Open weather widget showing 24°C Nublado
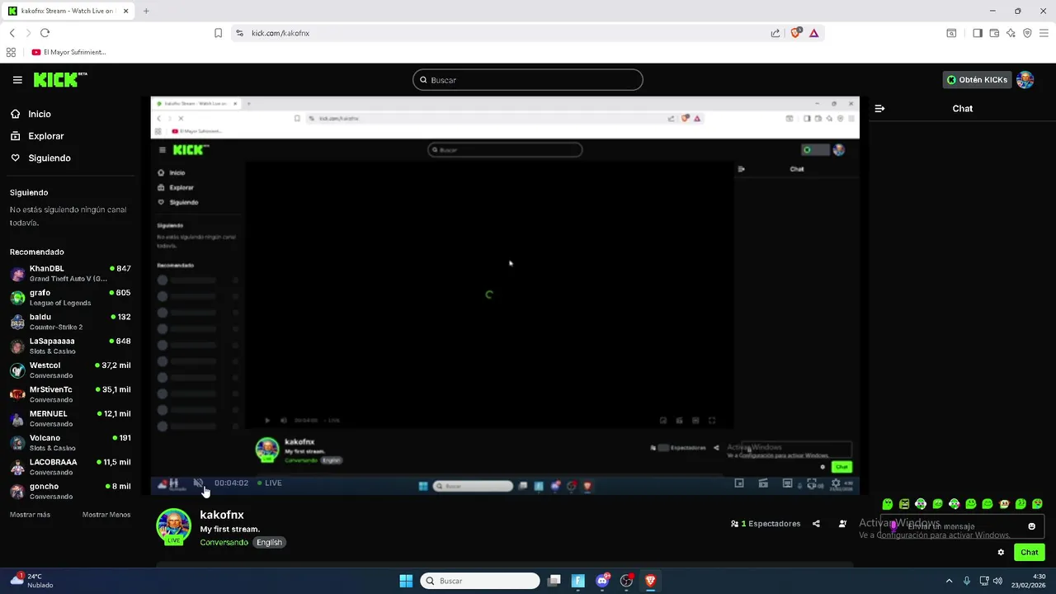The width and height of the screenshot is (1056, 594). (x=33, y=581)
